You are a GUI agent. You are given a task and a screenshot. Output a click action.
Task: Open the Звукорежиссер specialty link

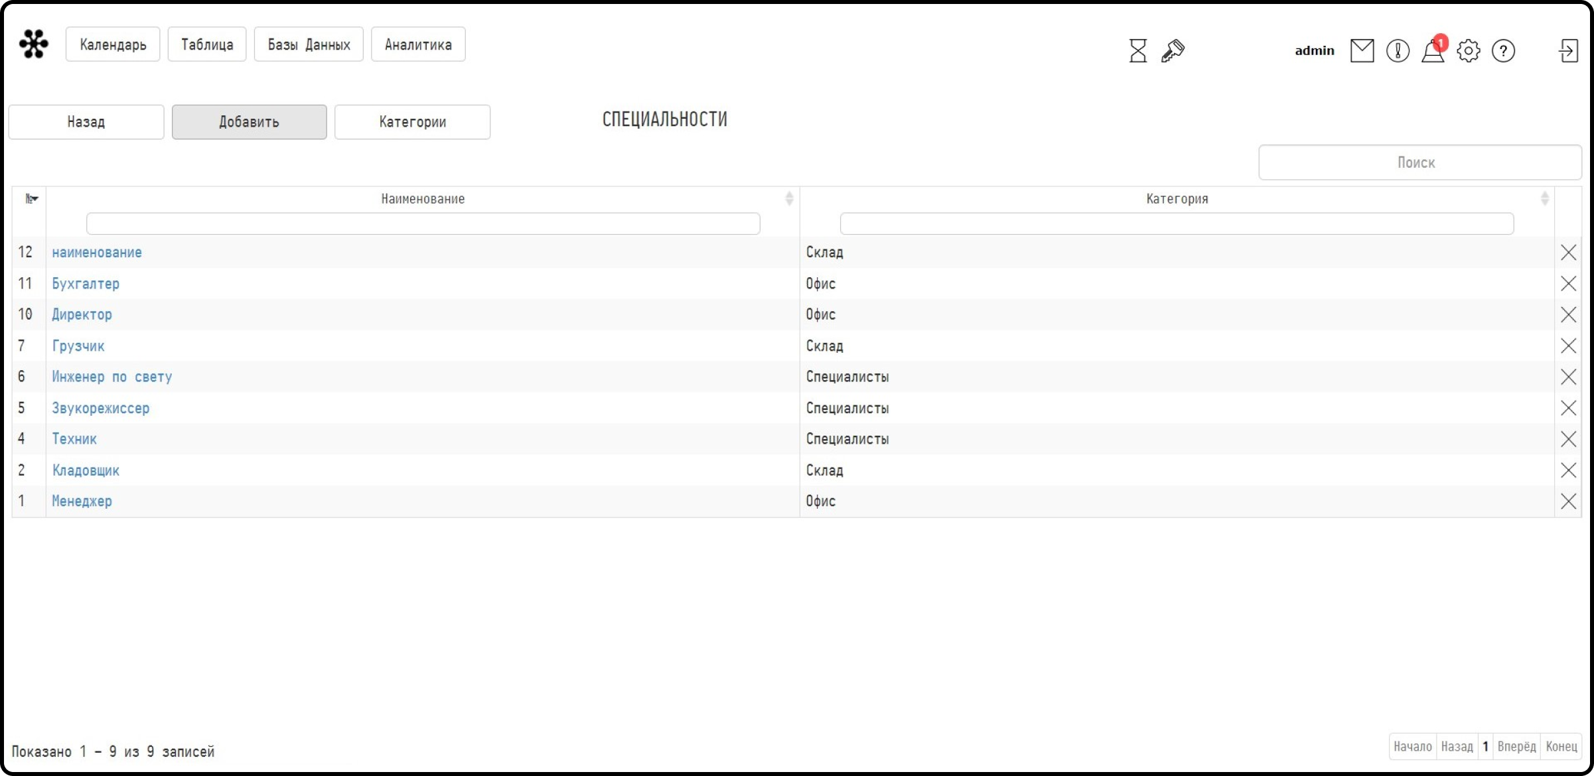[x=101, y=408]
